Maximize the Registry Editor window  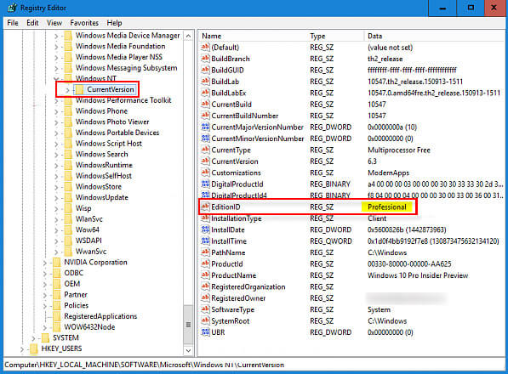pos(471,8)
